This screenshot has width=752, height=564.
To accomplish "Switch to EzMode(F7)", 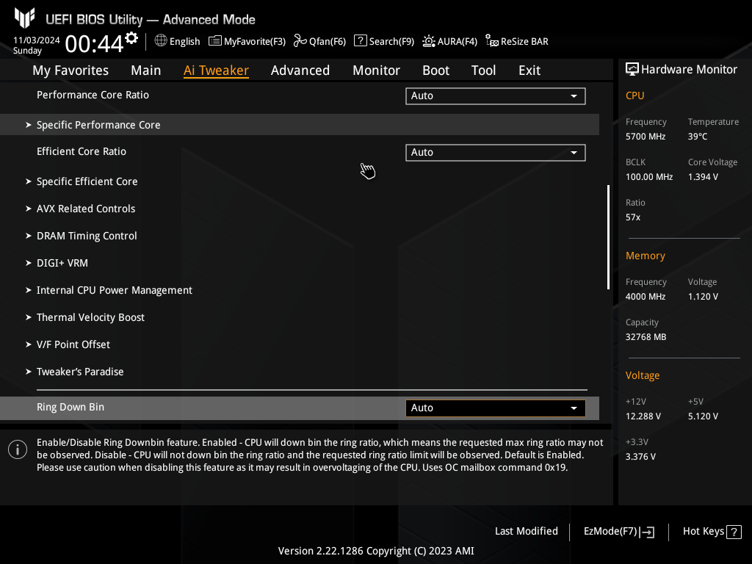I will (x=618, y=532).
